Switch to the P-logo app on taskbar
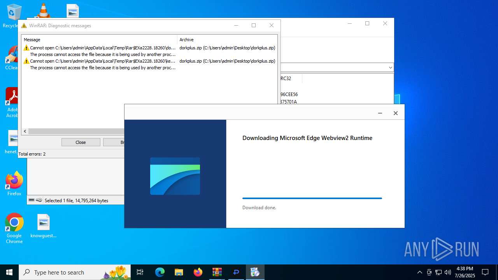 point(236,272)
